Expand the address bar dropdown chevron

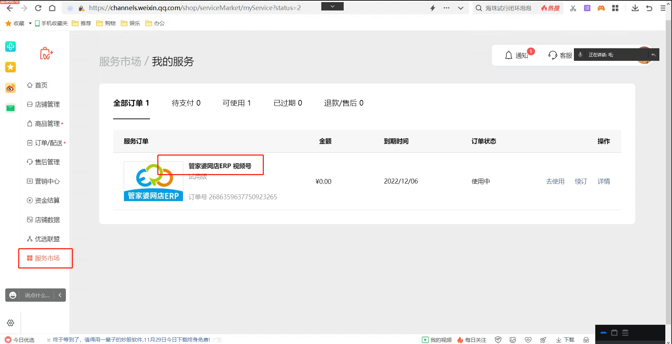(x=461, y=8)
